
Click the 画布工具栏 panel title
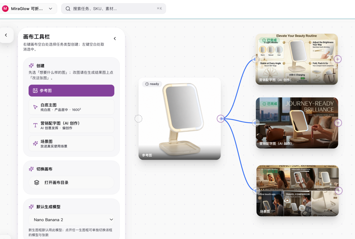pyautogui.click(x=36, y=37)
